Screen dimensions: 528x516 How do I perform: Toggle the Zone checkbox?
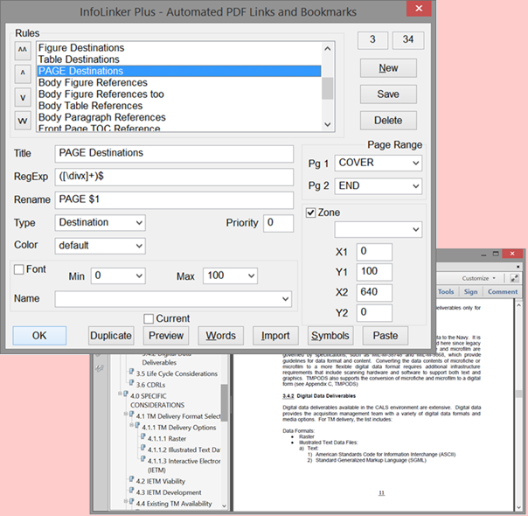pyautogui.click(x=310, y=213)
